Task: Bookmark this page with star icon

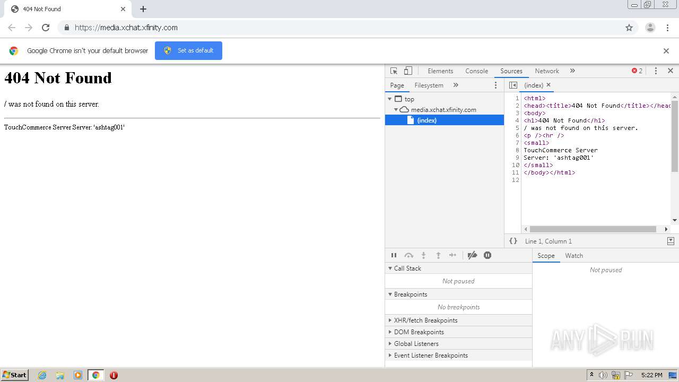Action: pyautogui.click(x=629, y=28)
